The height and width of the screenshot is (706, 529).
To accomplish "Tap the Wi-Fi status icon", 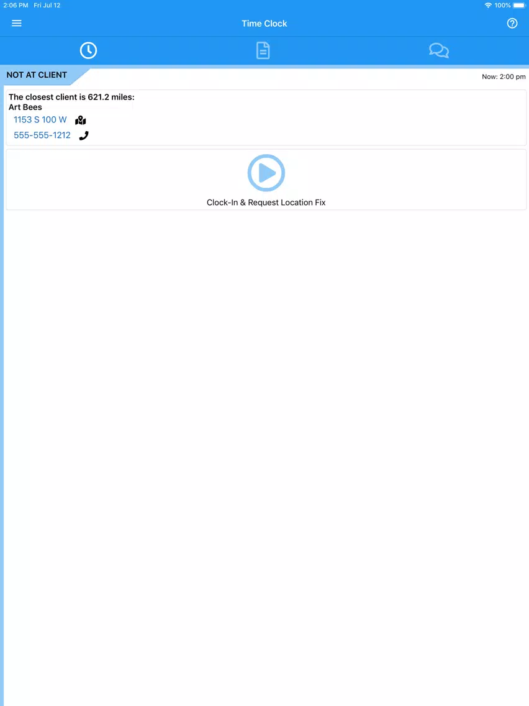I will coord(488,6).
